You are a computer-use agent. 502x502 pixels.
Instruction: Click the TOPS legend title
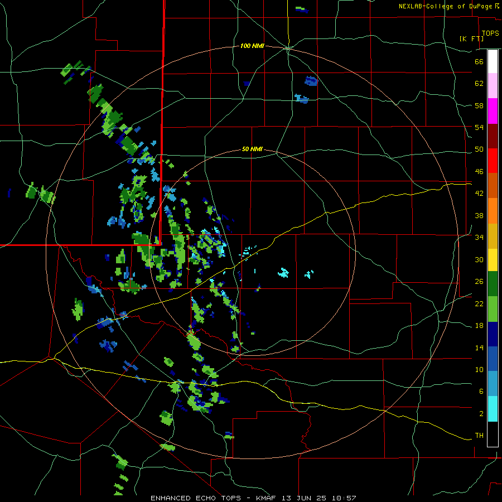click(490, 33)
